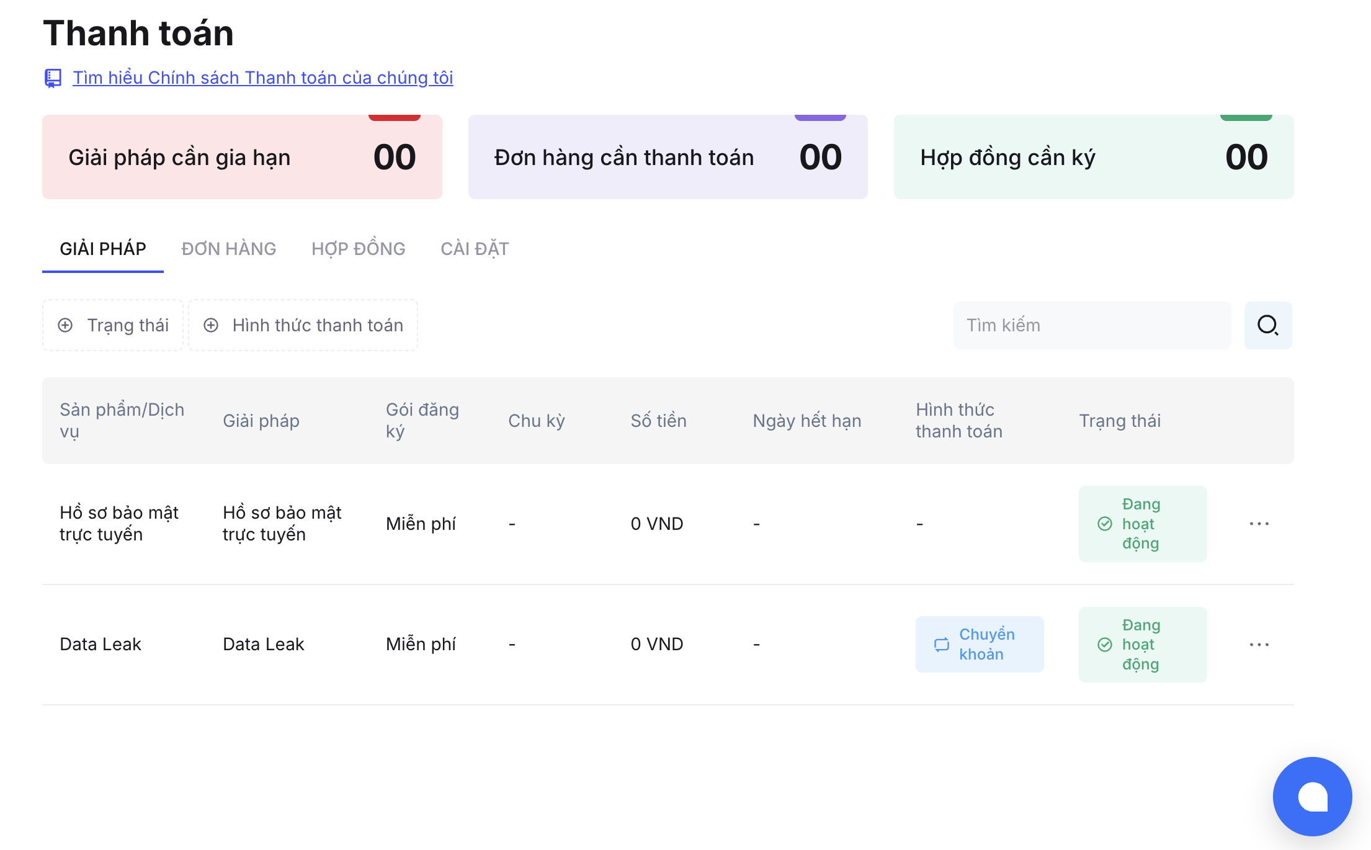Image resolution: width=1371 pixels, height=850 pixels.
Task: Click the Đơn hàng cần thanh toán card
Action: [x=668, y=157]
